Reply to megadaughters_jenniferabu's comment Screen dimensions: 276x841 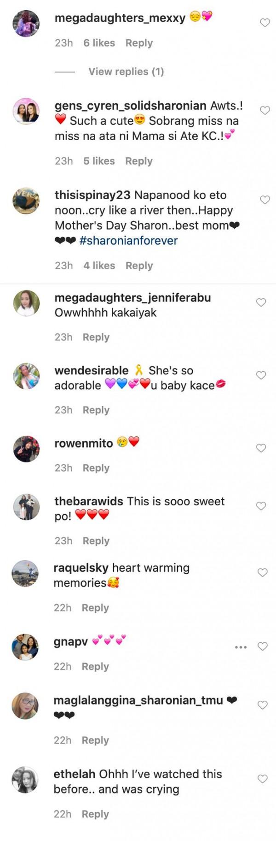coord(96,337)
